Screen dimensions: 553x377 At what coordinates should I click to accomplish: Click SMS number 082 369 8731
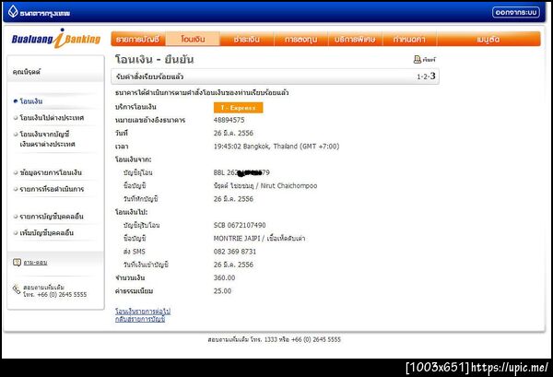point(235,252)
